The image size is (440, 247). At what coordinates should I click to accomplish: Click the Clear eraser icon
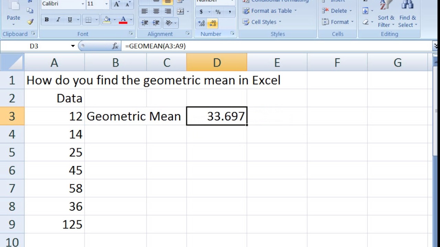click(x=365, y=22)
